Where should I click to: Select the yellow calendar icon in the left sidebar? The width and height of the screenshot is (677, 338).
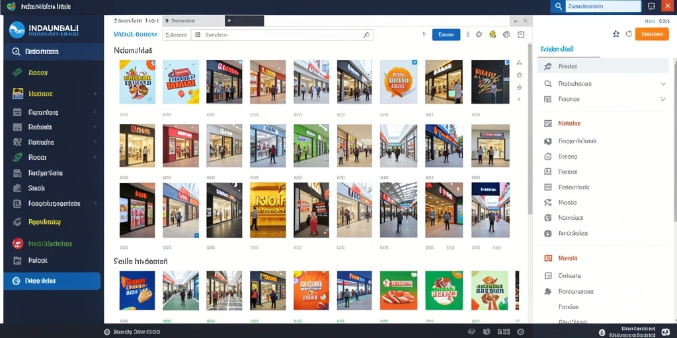coord(18,94)
